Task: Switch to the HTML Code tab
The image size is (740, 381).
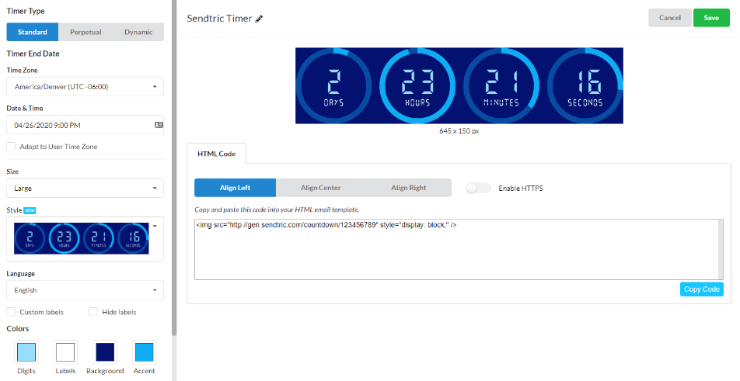Action: coord(217,154)
